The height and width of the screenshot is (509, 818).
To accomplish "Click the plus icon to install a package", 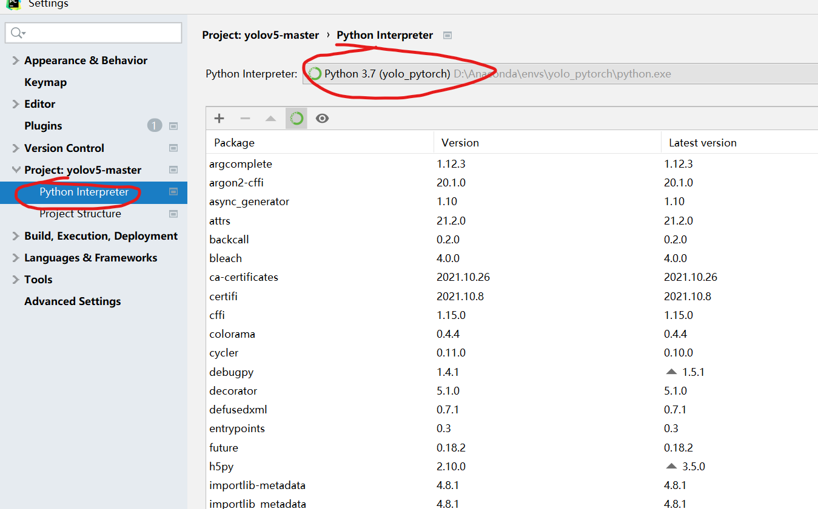I will coord(218,118).
